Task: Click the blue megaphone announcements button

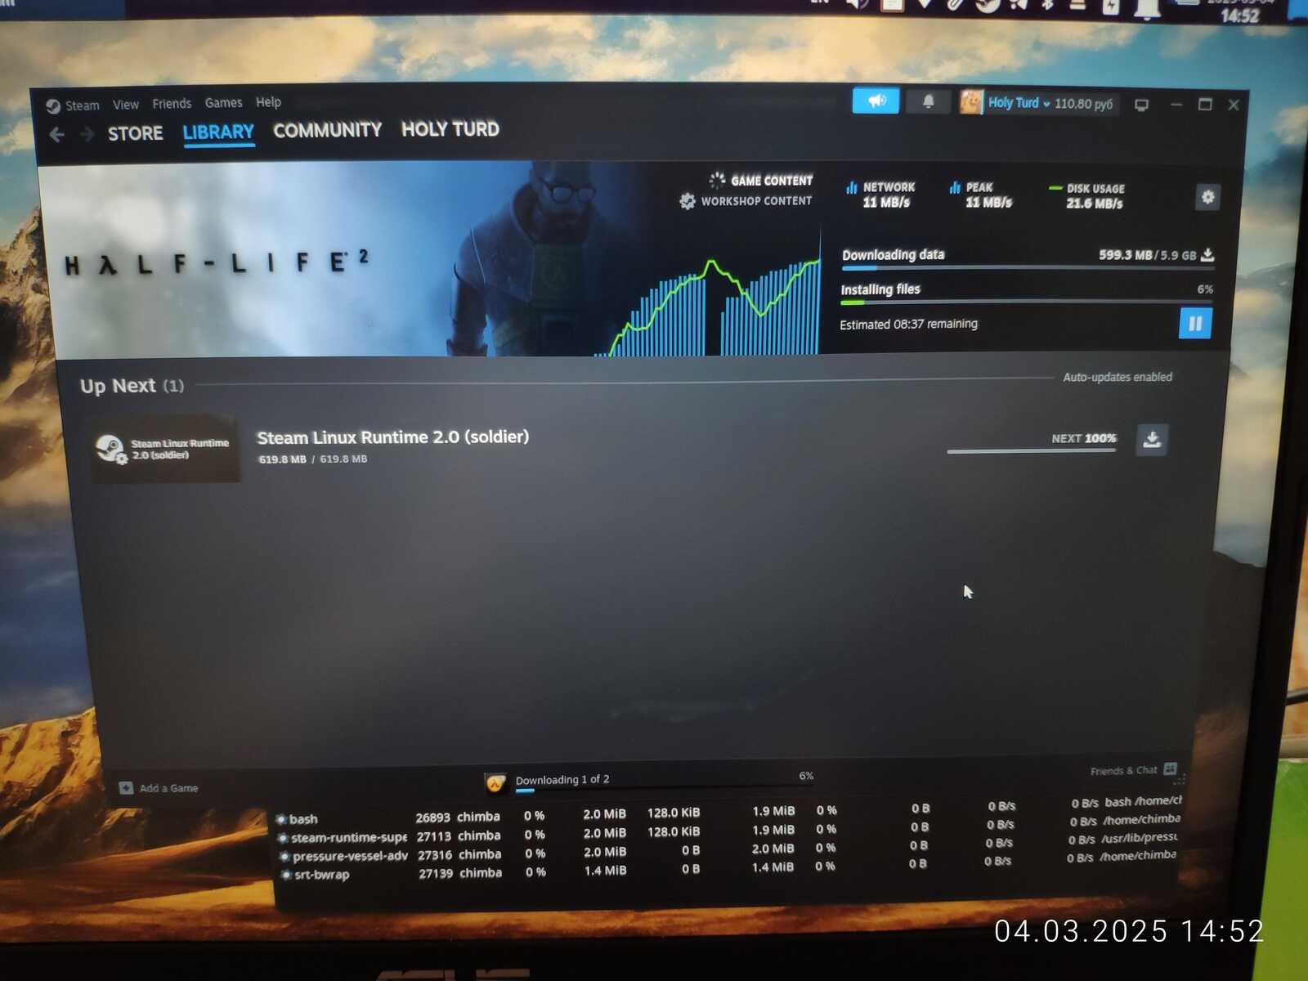Action: coord(876,101)
